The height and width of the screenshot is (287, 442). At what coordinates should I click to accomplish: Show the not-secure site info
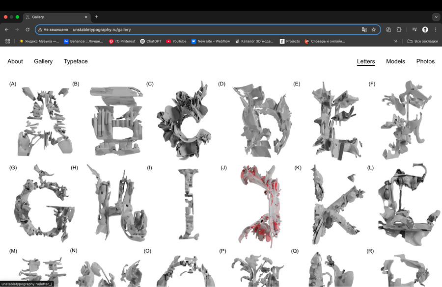tap(53, 29)
